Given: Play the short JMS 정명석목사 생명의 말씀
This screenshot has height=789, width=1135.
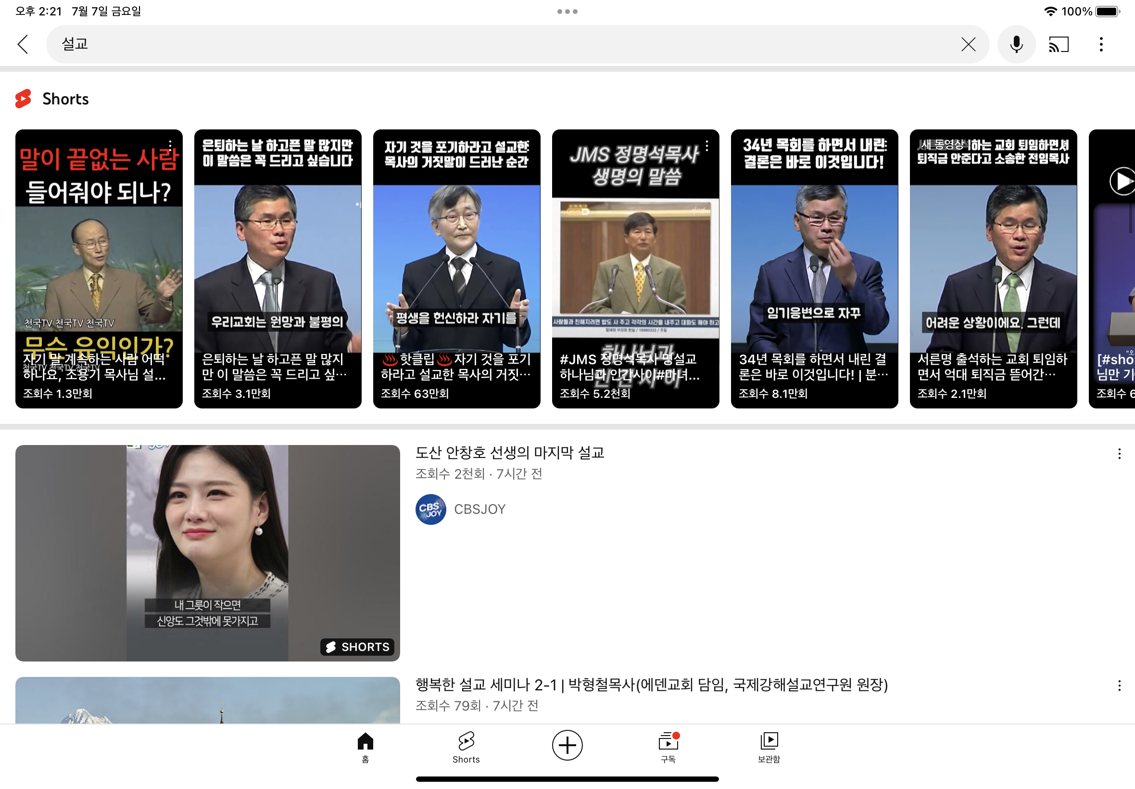Looking at the screenshot, I should click(x=635, y=268).
